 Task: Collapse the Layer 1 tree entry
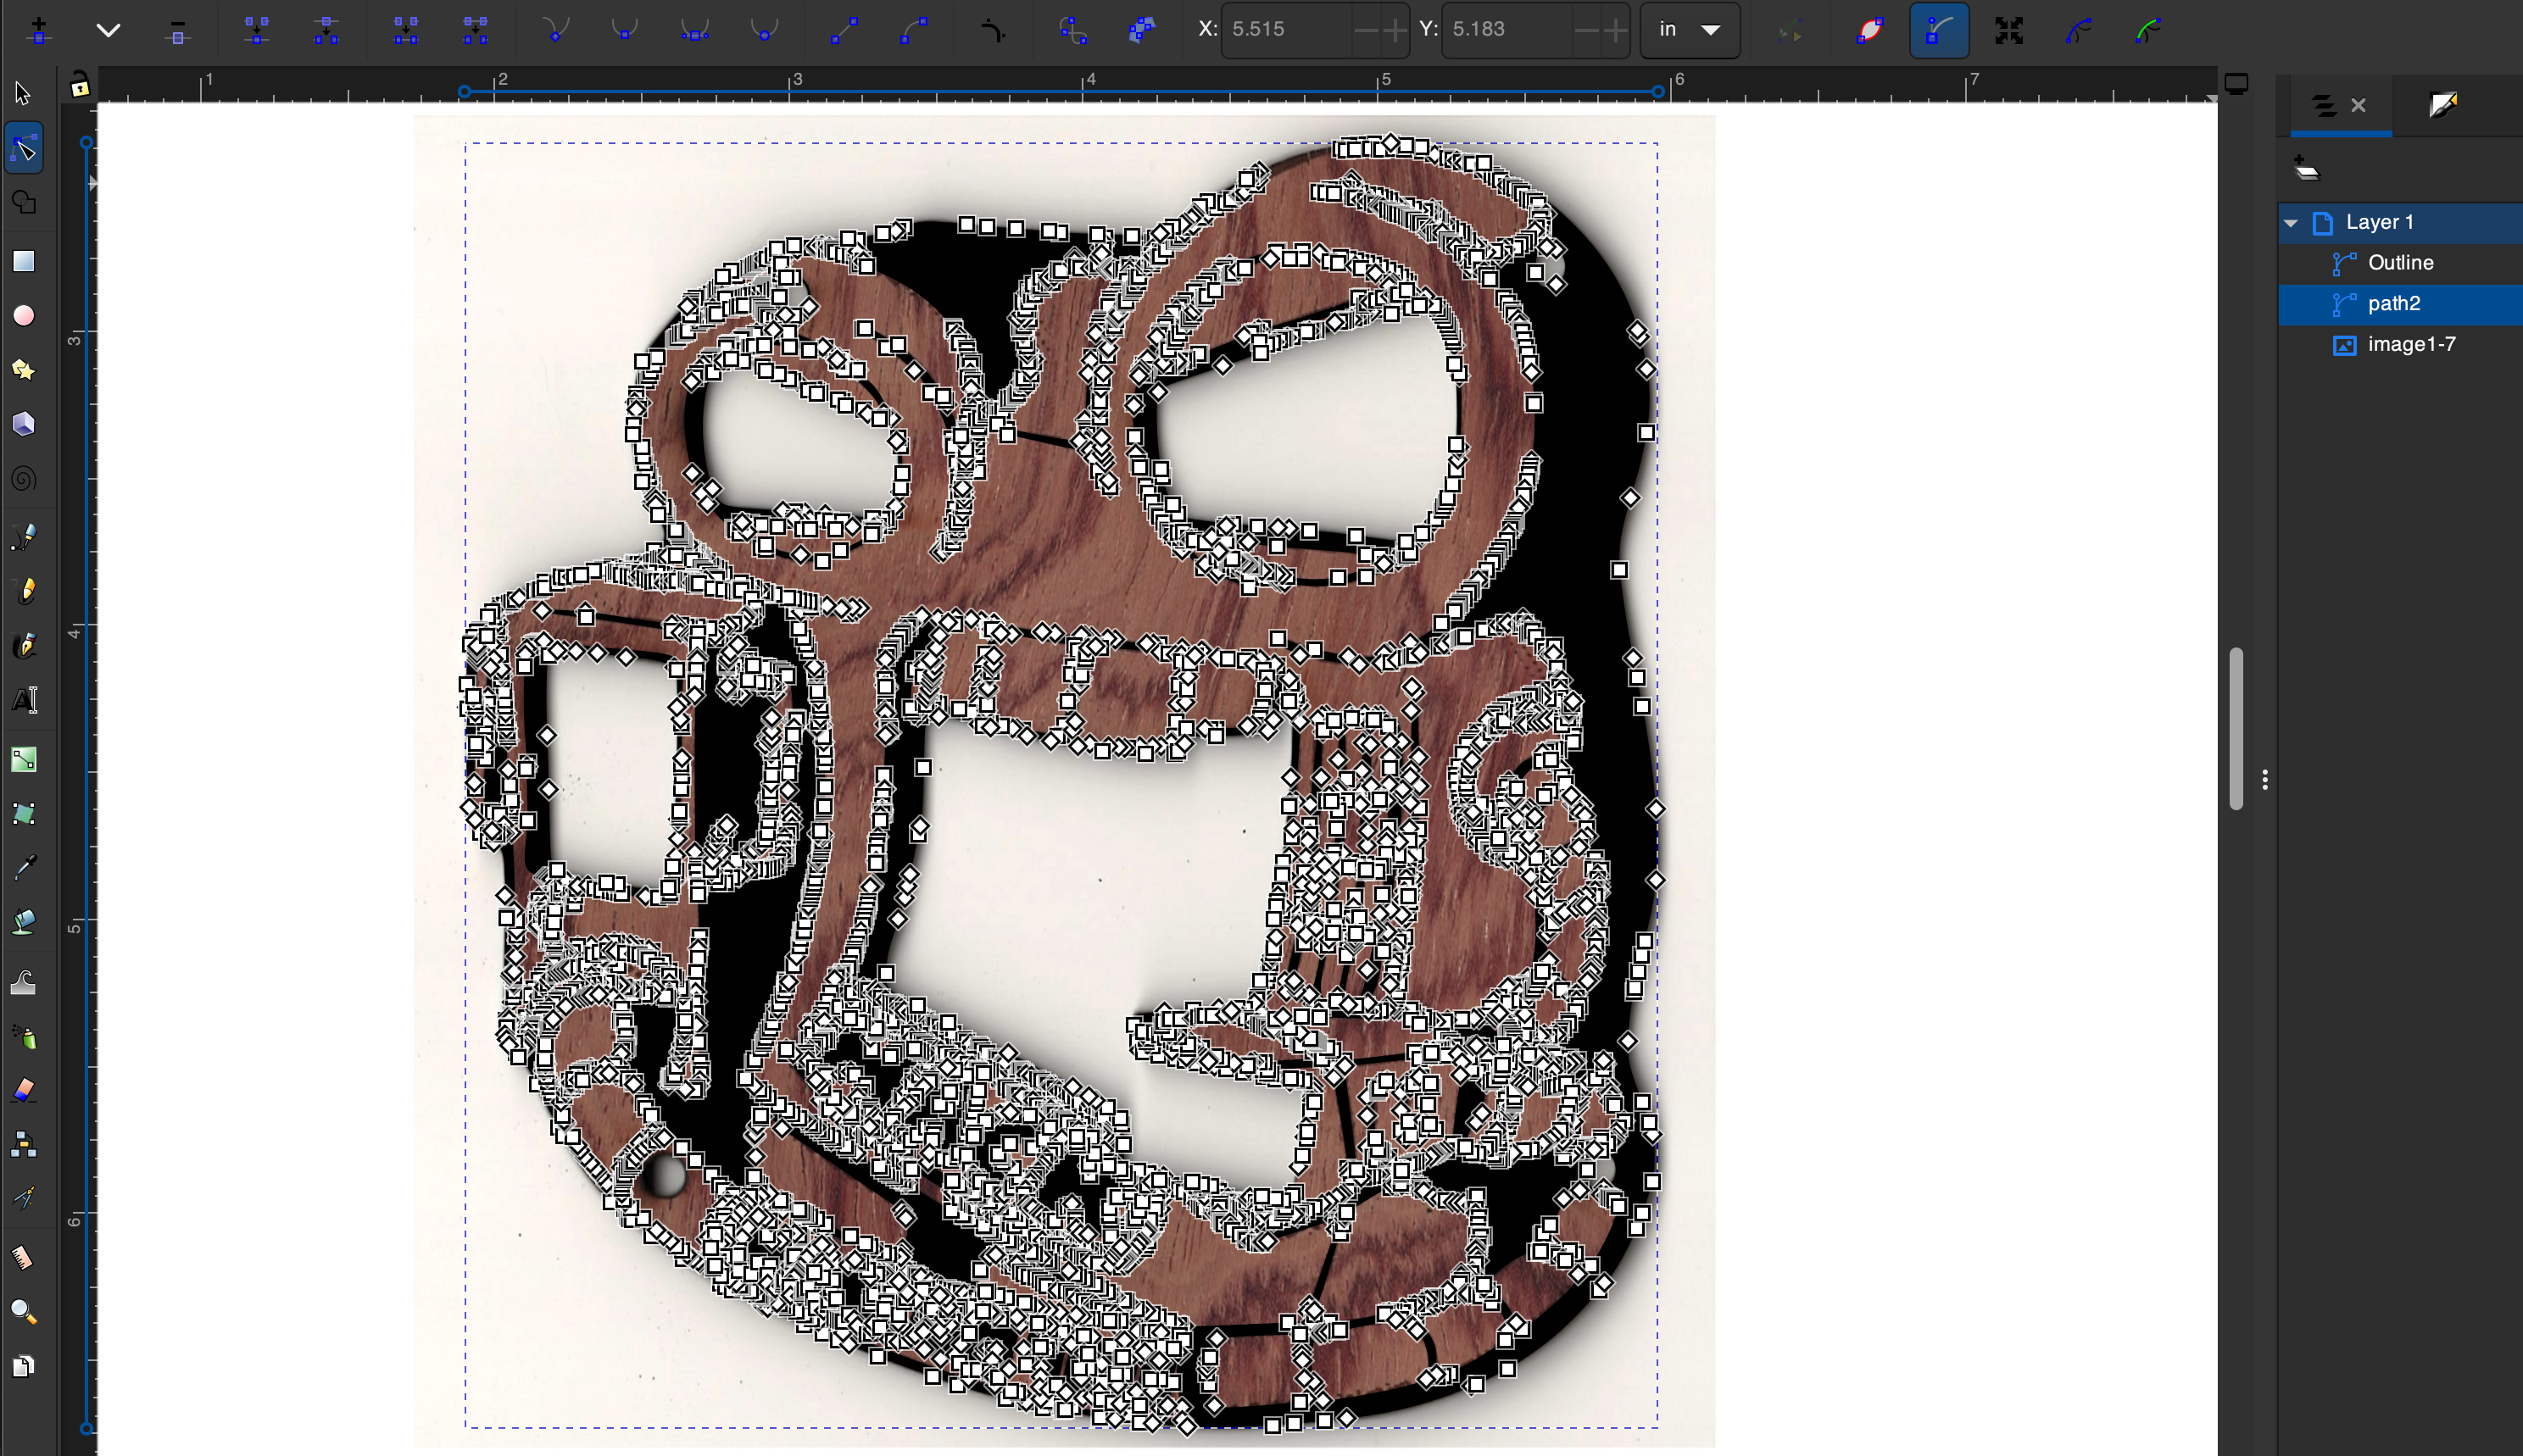tap(2291, 222)
